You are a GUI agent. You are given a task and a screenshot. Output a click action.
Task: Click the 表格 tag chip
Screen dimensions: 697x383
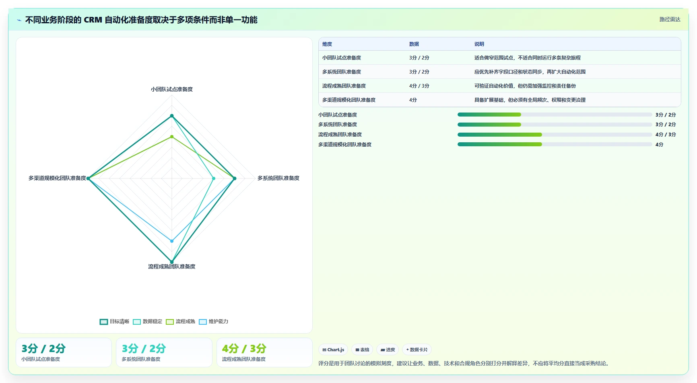(x=362, y=350)
